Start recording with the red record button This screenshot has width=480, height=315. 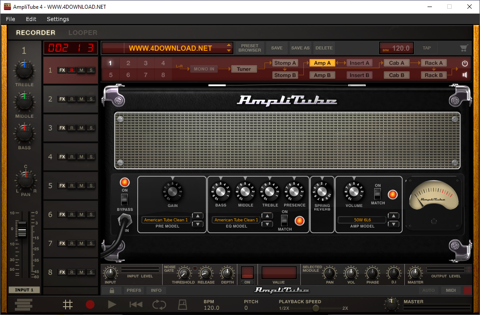[x=90, y=304]
